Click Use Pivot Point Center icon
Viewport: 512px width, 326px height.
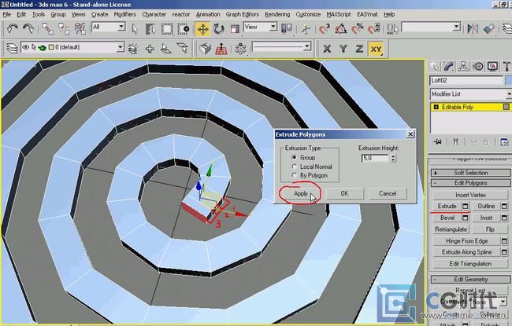click(287, 28)
